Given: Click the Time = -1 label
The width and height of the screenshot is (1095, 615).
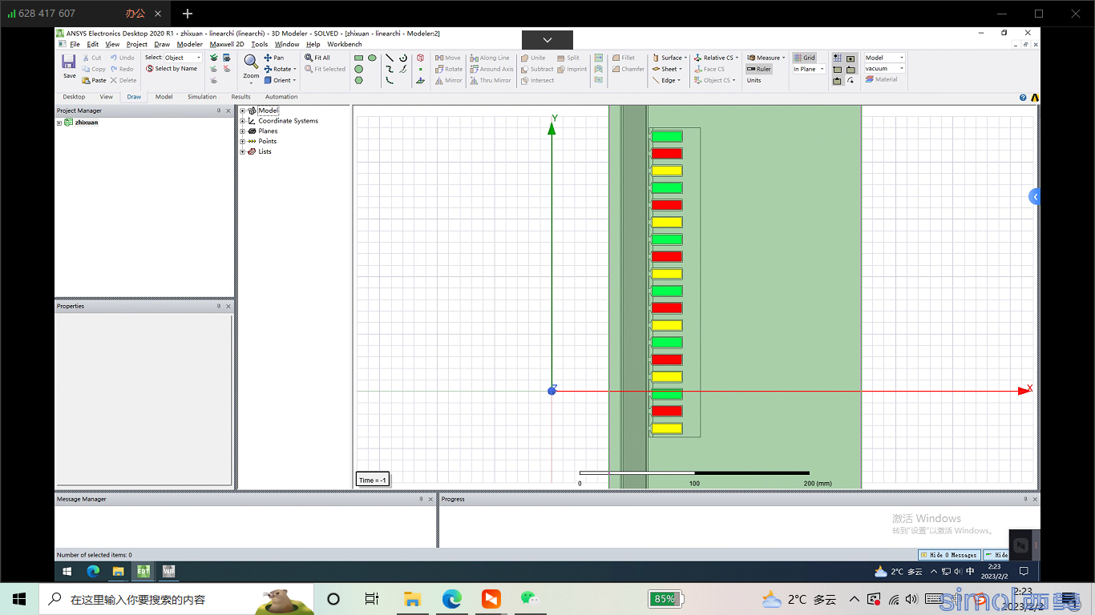Looking at the screenshot, I should (x=373, y=480).
